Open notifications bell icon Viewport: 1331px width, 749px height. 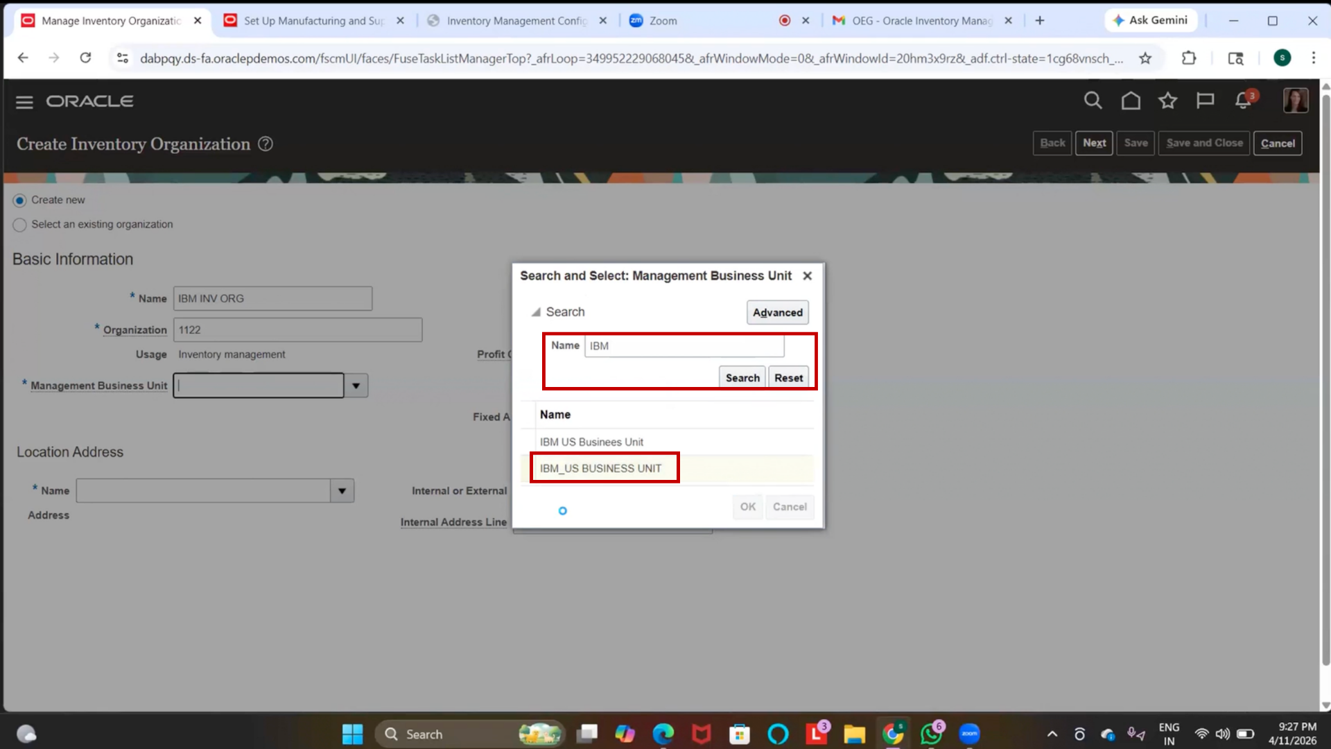[1244, 101]
